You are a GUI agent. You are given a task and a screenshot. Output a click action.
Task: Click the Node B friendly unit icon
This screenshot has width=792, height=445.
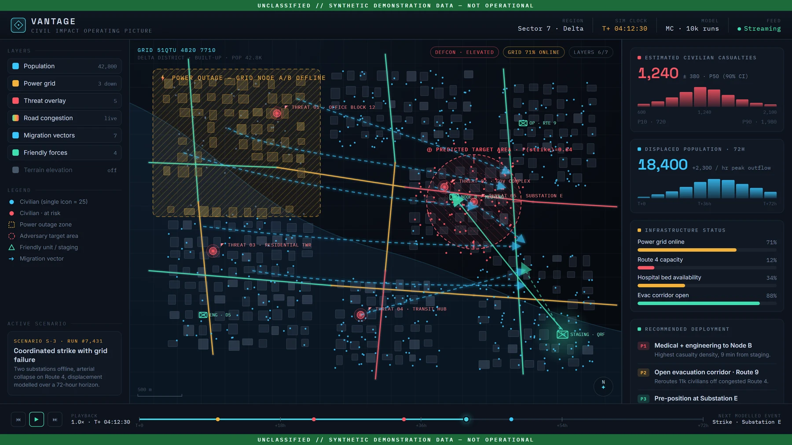tap(455, 197)
